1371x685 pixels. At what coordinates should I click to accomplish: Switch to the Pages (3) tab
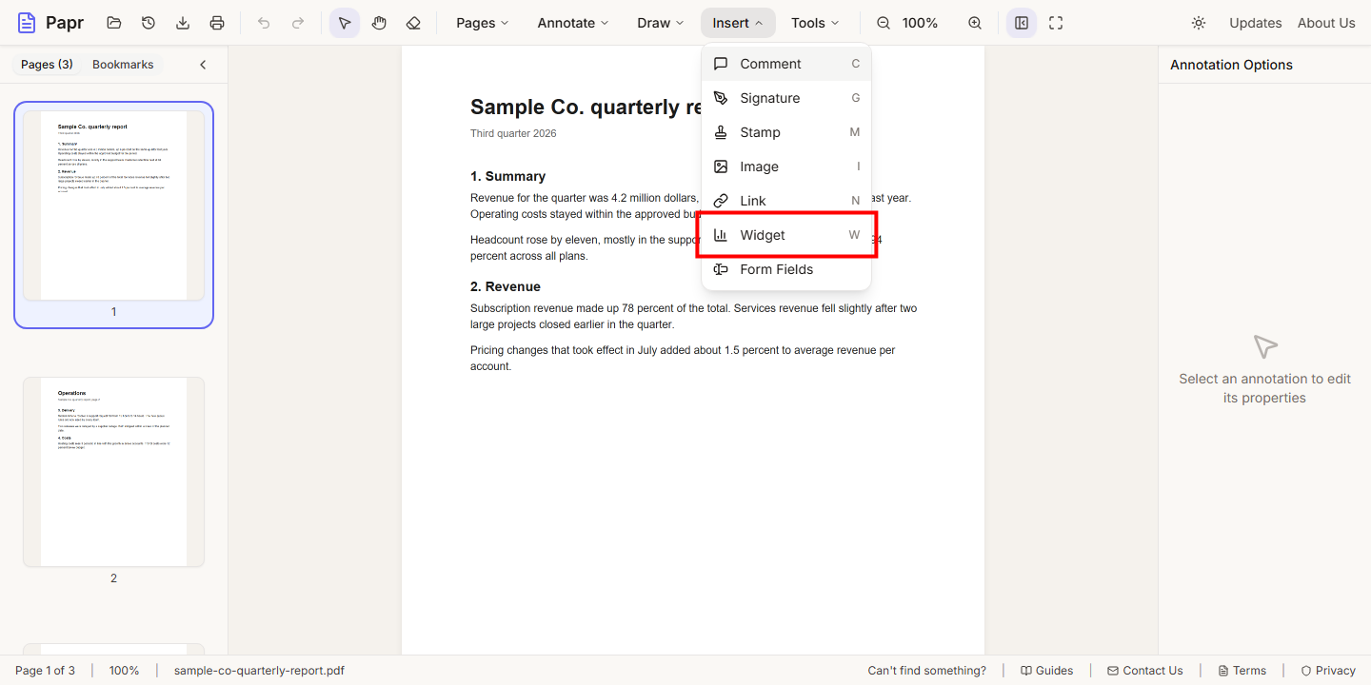click(47, 65)
